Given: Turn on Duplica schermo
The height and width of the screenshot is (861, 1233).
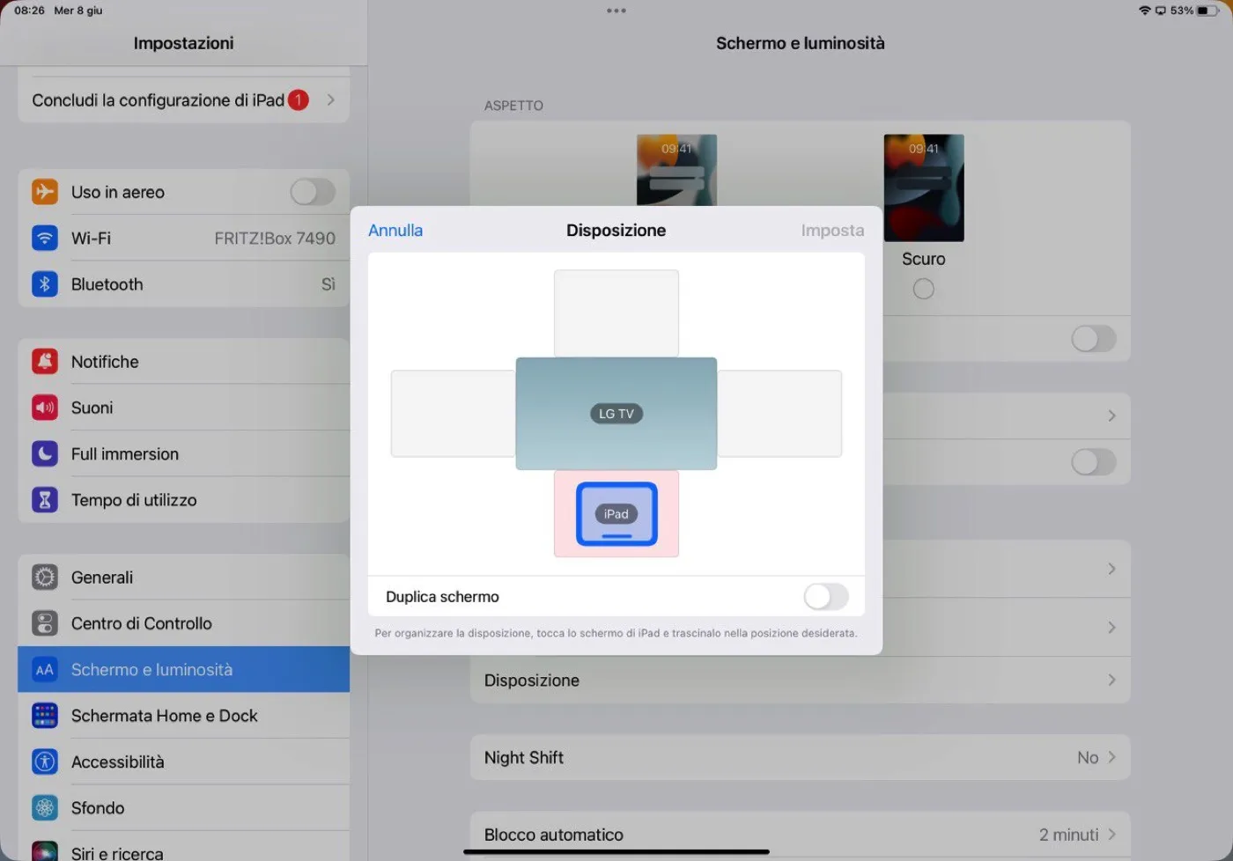Looking at the screenshot, I should (x=826, y=596).
